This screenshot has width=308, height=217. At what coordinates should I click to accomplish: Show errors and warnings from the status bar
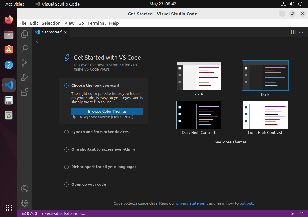(x=29, y=213)
